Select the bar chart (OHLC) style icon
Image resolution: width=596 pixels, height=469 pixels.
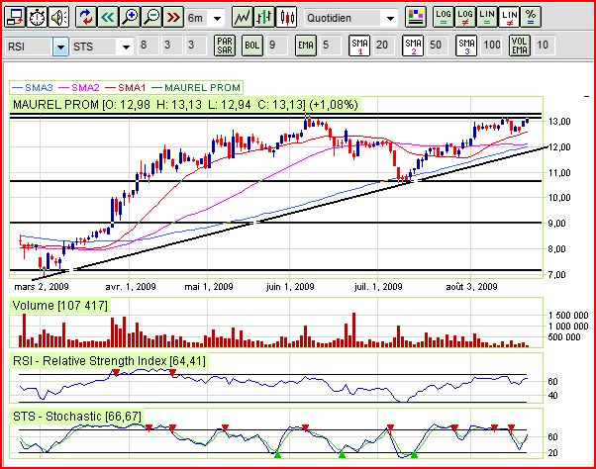click(x=264, y=18)
